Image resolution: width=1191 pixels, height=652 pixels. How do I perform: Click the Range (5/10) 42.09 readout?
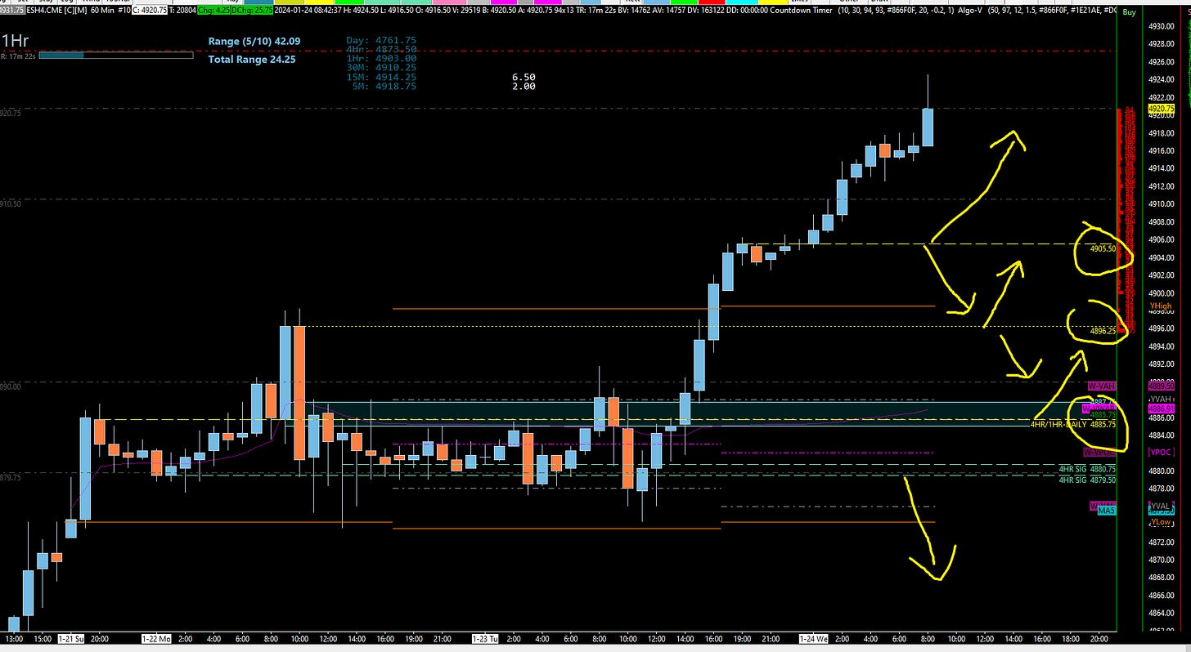point(255,41)
